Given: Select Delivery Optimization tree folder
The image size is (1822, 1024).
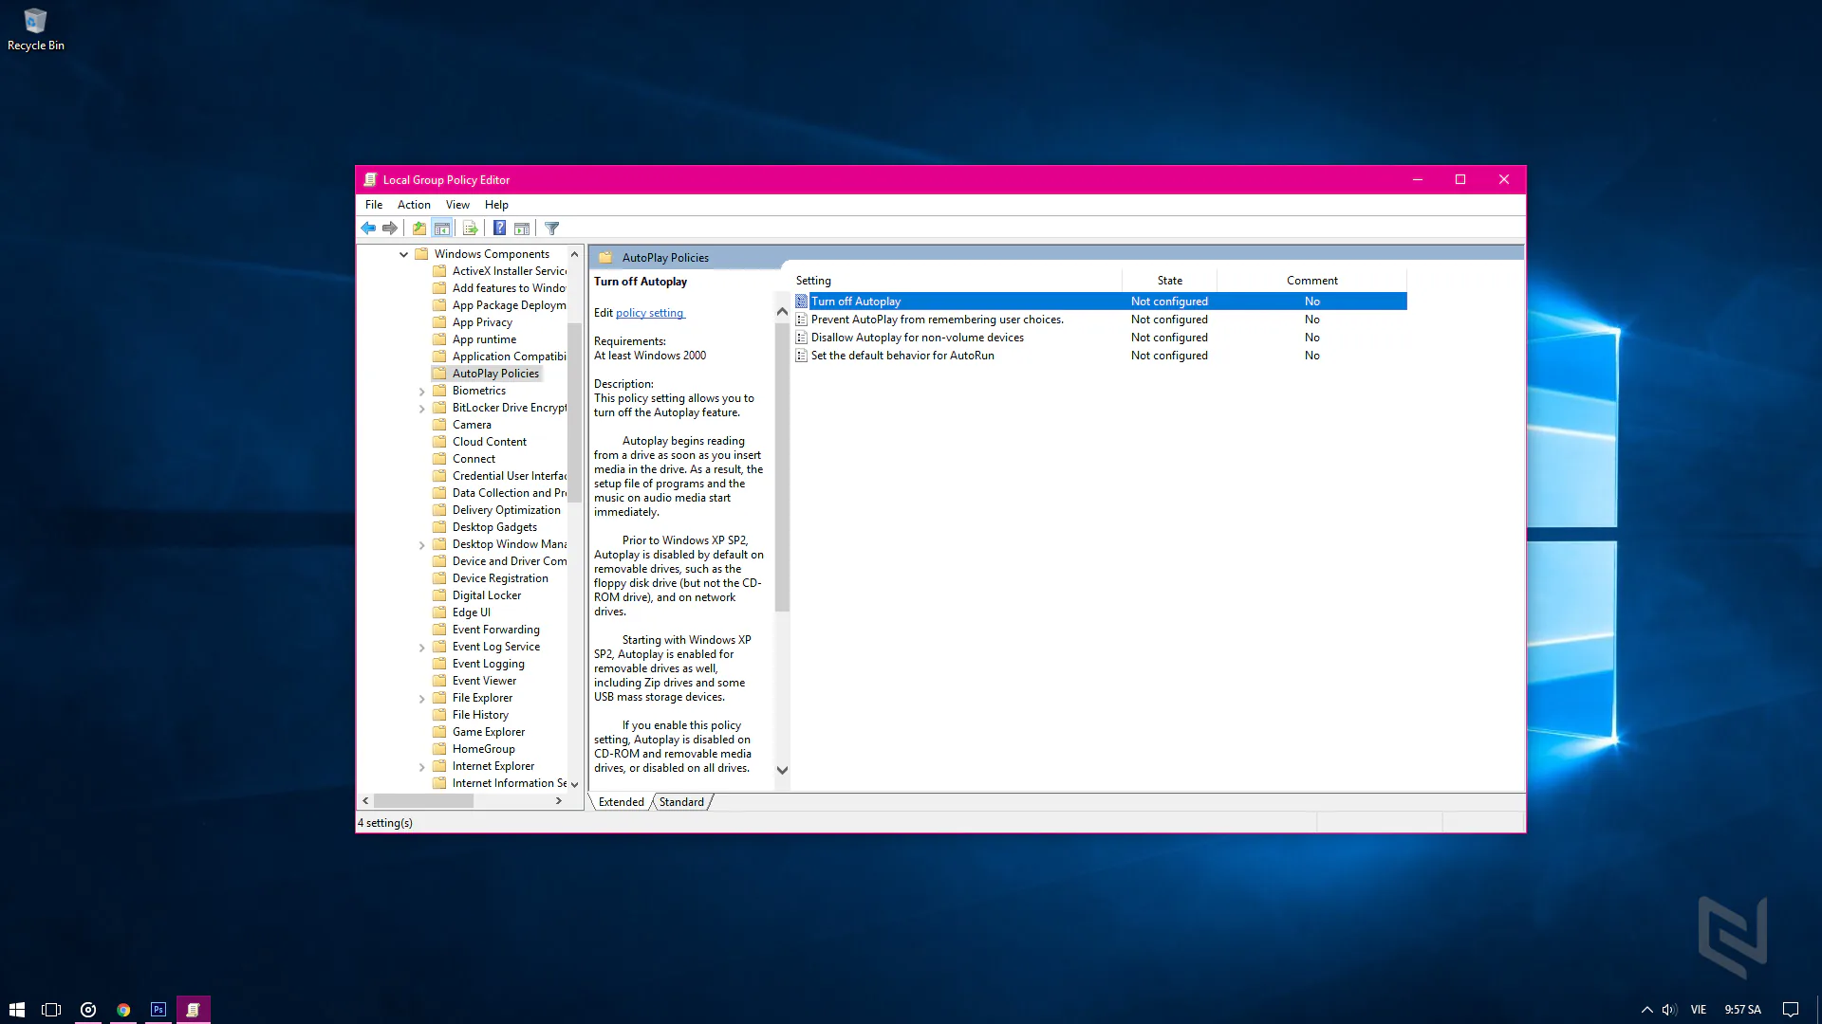Looking at the screenshot, I should click(506, 510).
